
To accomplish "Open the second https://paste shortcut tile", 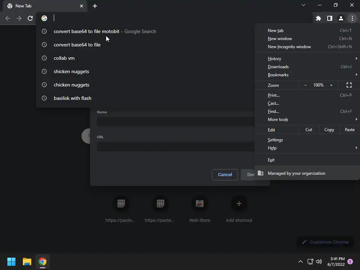I will [160, 209].
